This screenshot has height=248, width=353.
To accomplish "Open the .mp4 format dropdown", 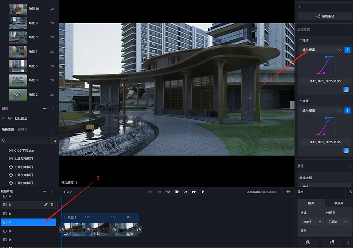I will (312, 222).
